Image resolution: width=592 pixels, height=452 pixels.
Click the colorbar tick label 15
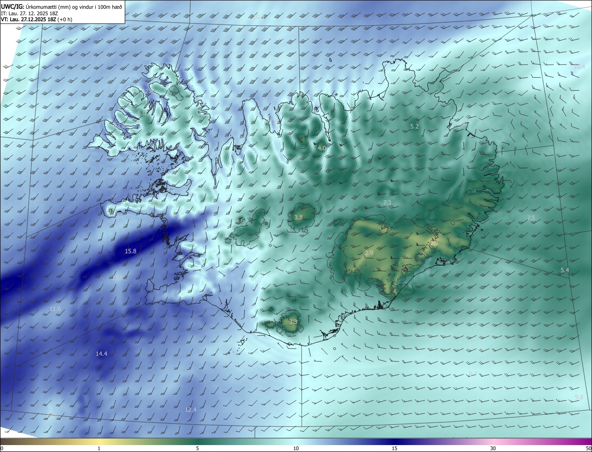[x=395, y=448]
